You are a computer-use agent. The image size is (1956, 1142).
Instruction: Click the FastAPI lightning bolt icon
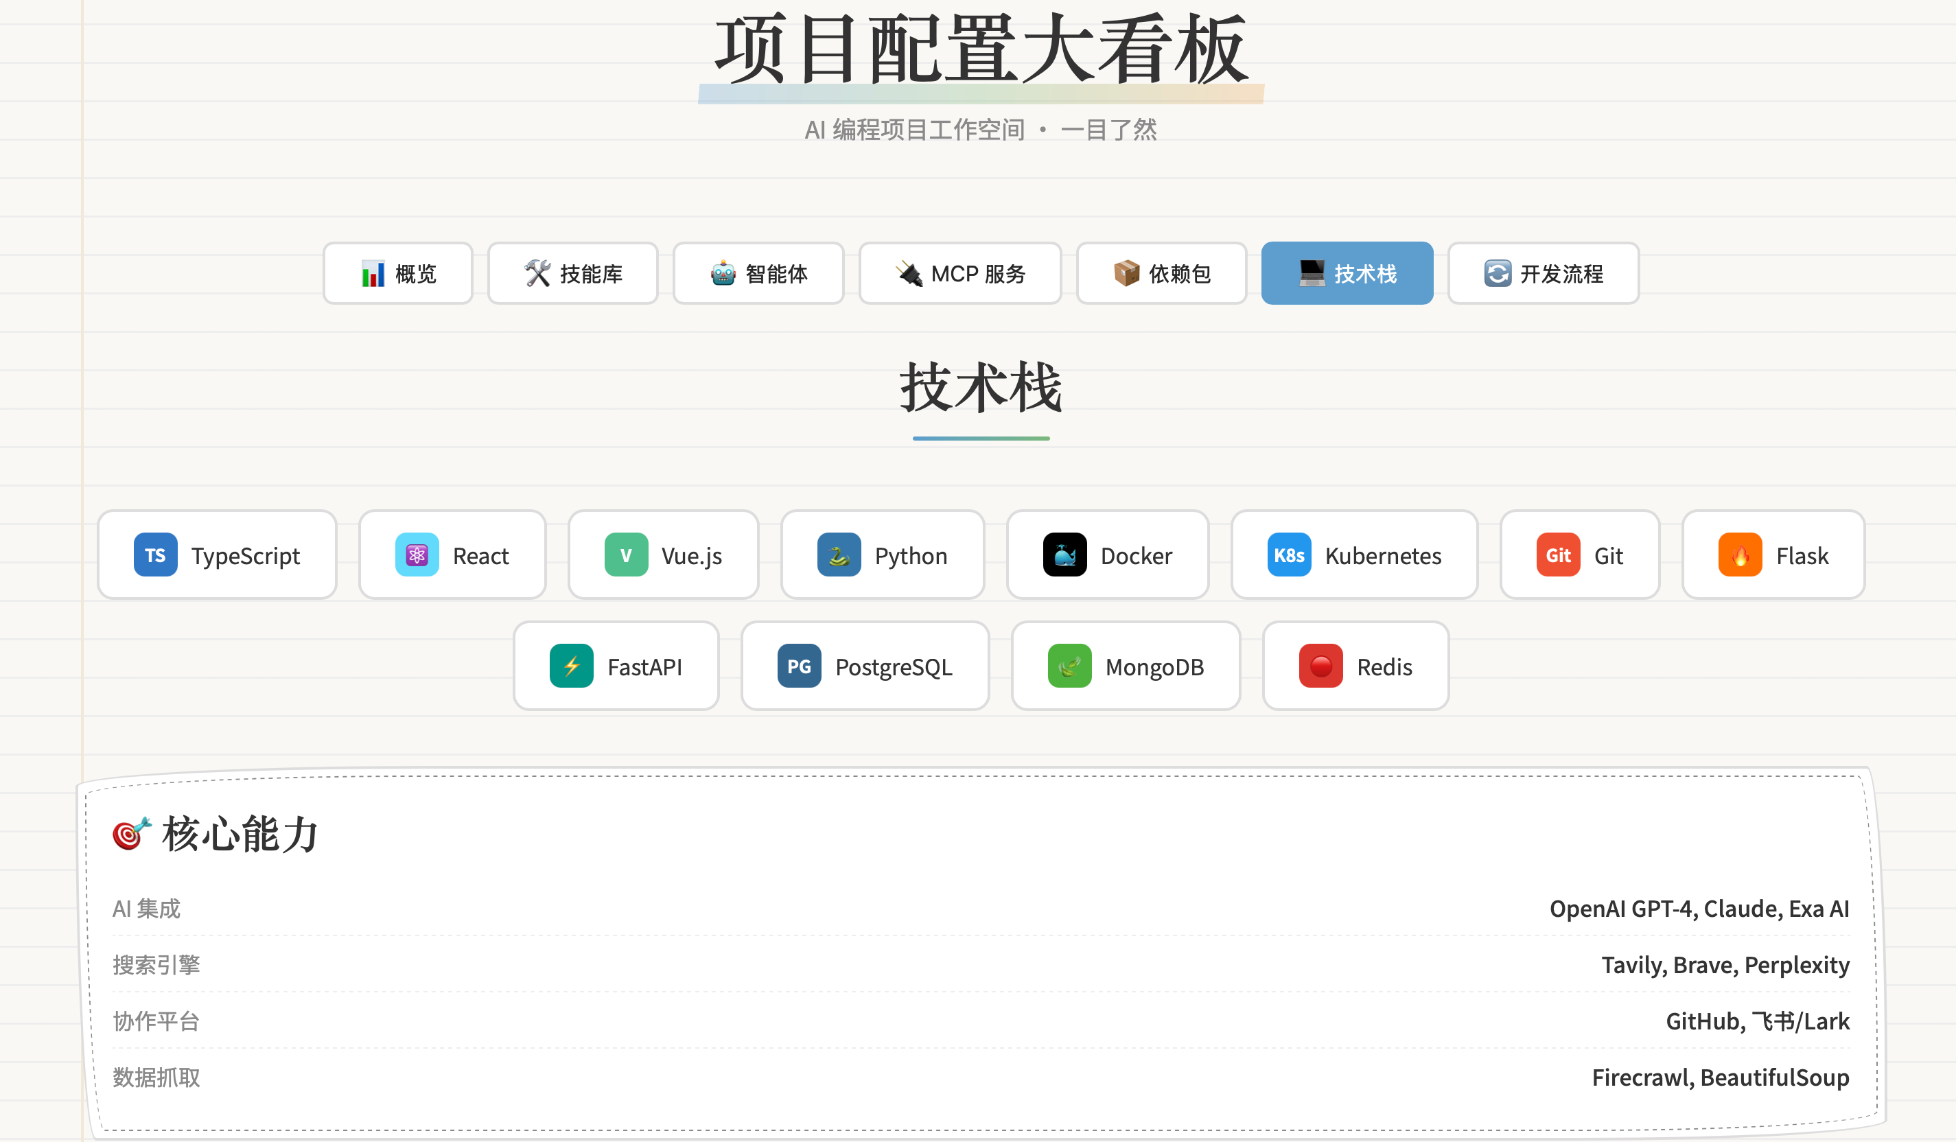click(571, 666)
